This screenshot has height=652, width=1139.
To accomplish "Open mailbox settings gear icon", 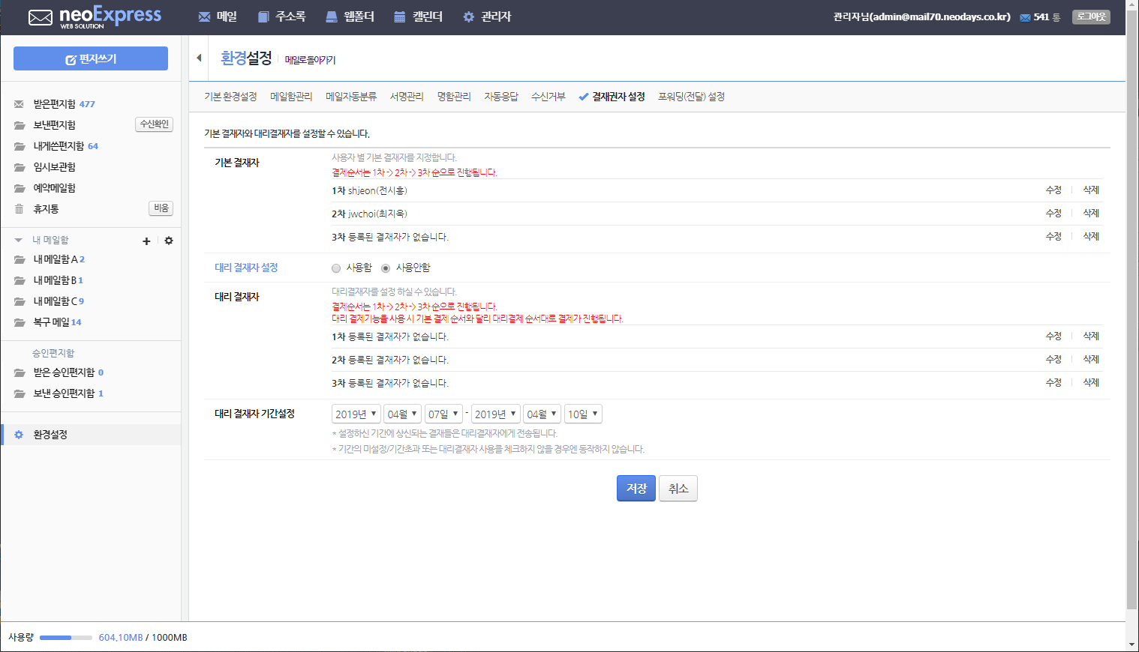I will (x=169, y=241).
